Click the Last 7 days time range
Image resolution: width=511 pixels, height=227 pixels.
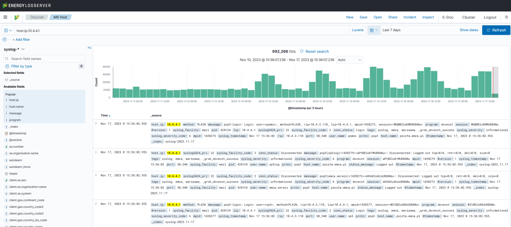pos(391,30)
